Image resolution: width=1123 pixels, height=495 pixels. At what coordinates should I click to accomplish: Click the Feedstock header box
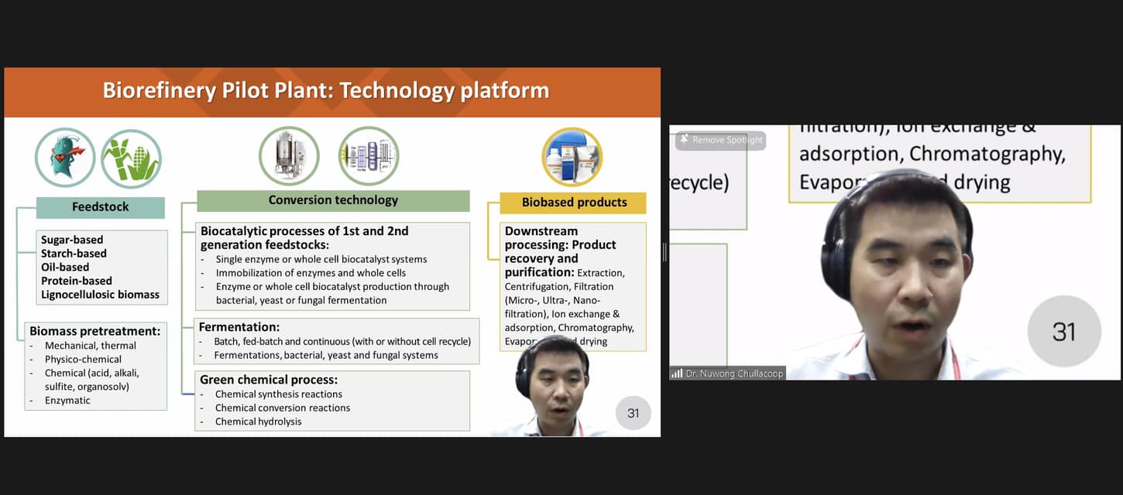click(101, 207)
